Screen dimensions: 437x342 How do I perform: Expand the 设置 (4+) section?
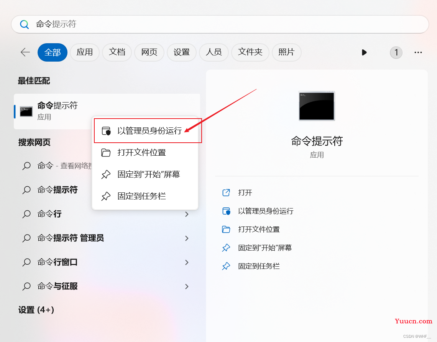36,310
